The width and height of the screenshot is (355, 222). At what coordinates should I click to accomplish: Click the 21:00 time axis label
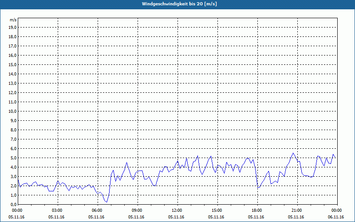[x=297, y=210]
